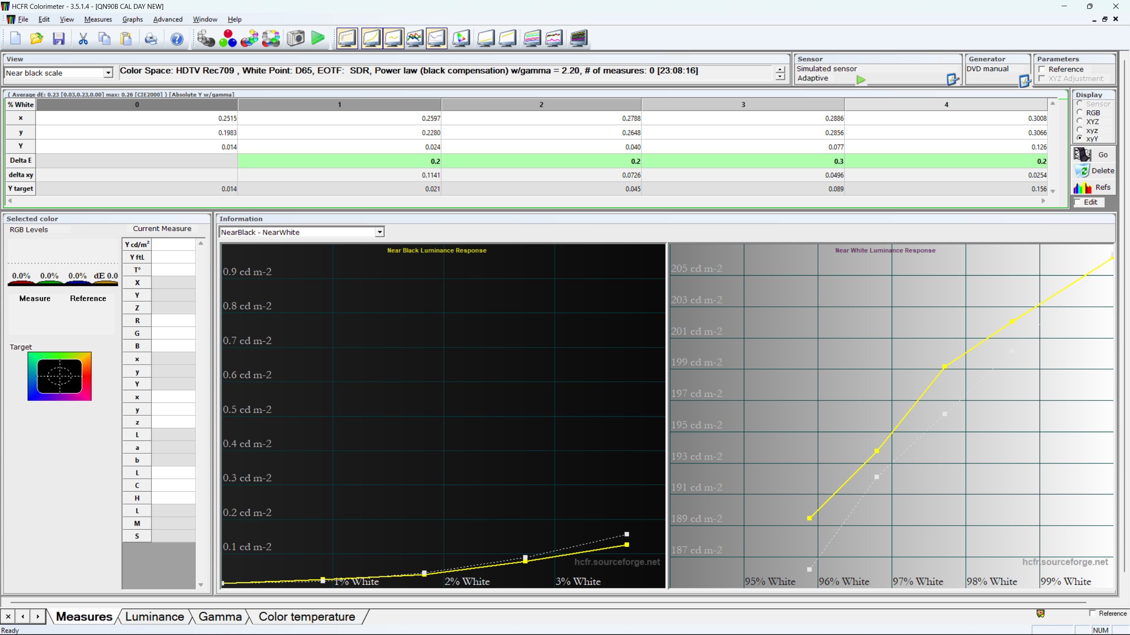The image size is (1130, 635).
Task: Open the NearBlack - NearWhite dropdown
Action: [379, 232]
